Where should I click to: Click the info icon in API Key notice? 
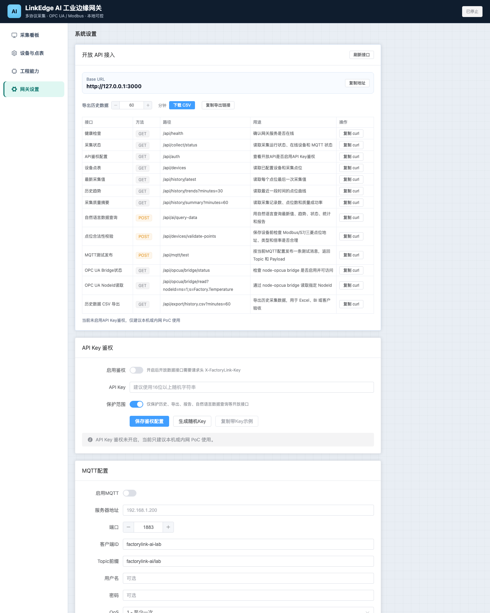[90, 440]
